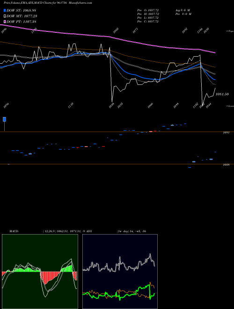Click the large blue candlestick body
This screenshot has height=309, width=234.
pos(4,119)
